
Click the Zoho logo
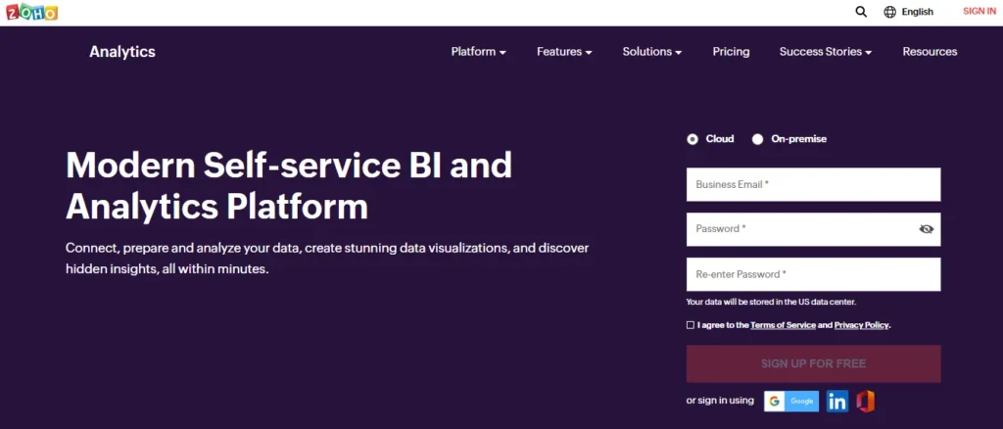[31, 12]
